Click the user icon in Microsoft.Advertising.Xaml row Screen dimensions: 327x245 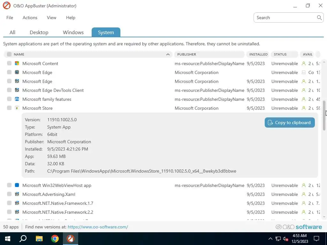[304, 194]
